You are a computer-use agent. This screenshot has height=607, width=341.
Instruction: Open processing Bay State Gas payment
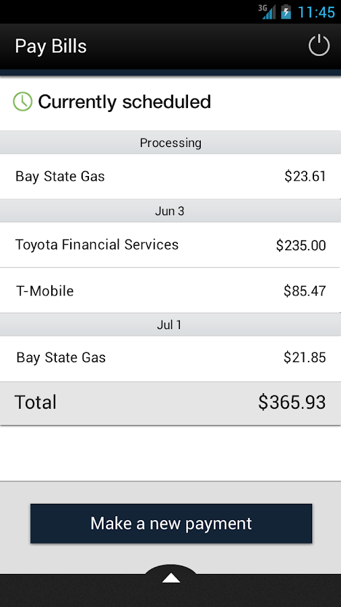(170, 177)
